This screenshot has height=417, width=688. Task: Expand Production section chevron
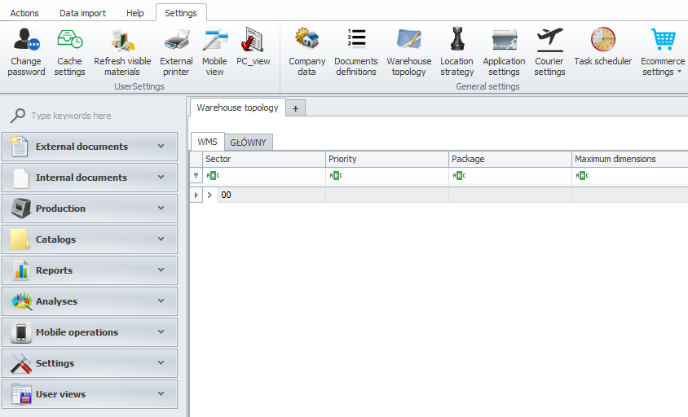point(161,208)
